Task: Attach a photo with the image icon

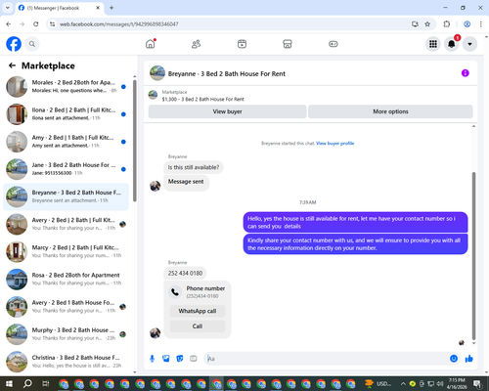Action: [166, 359]
